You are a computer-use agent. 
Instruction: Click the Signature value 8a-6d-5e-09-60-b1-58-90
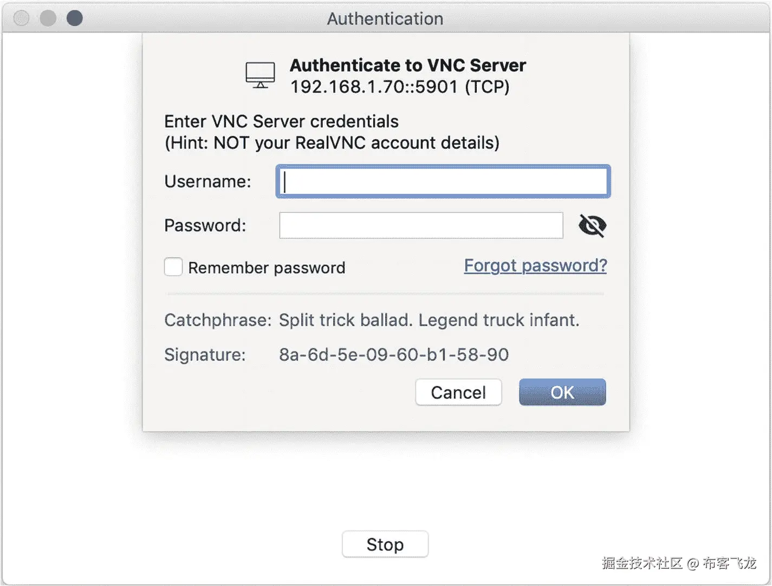tap(394, 355)
